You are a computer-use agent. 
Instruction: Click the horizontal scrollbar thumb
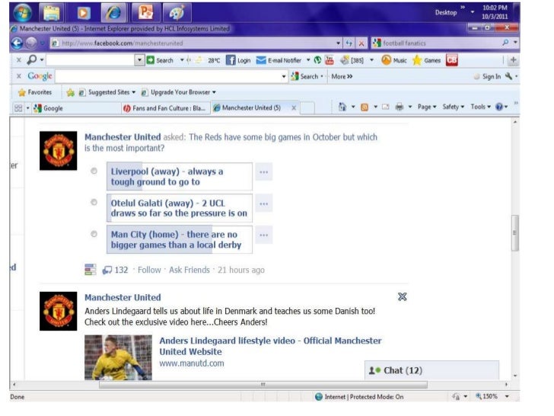[263, 385]
